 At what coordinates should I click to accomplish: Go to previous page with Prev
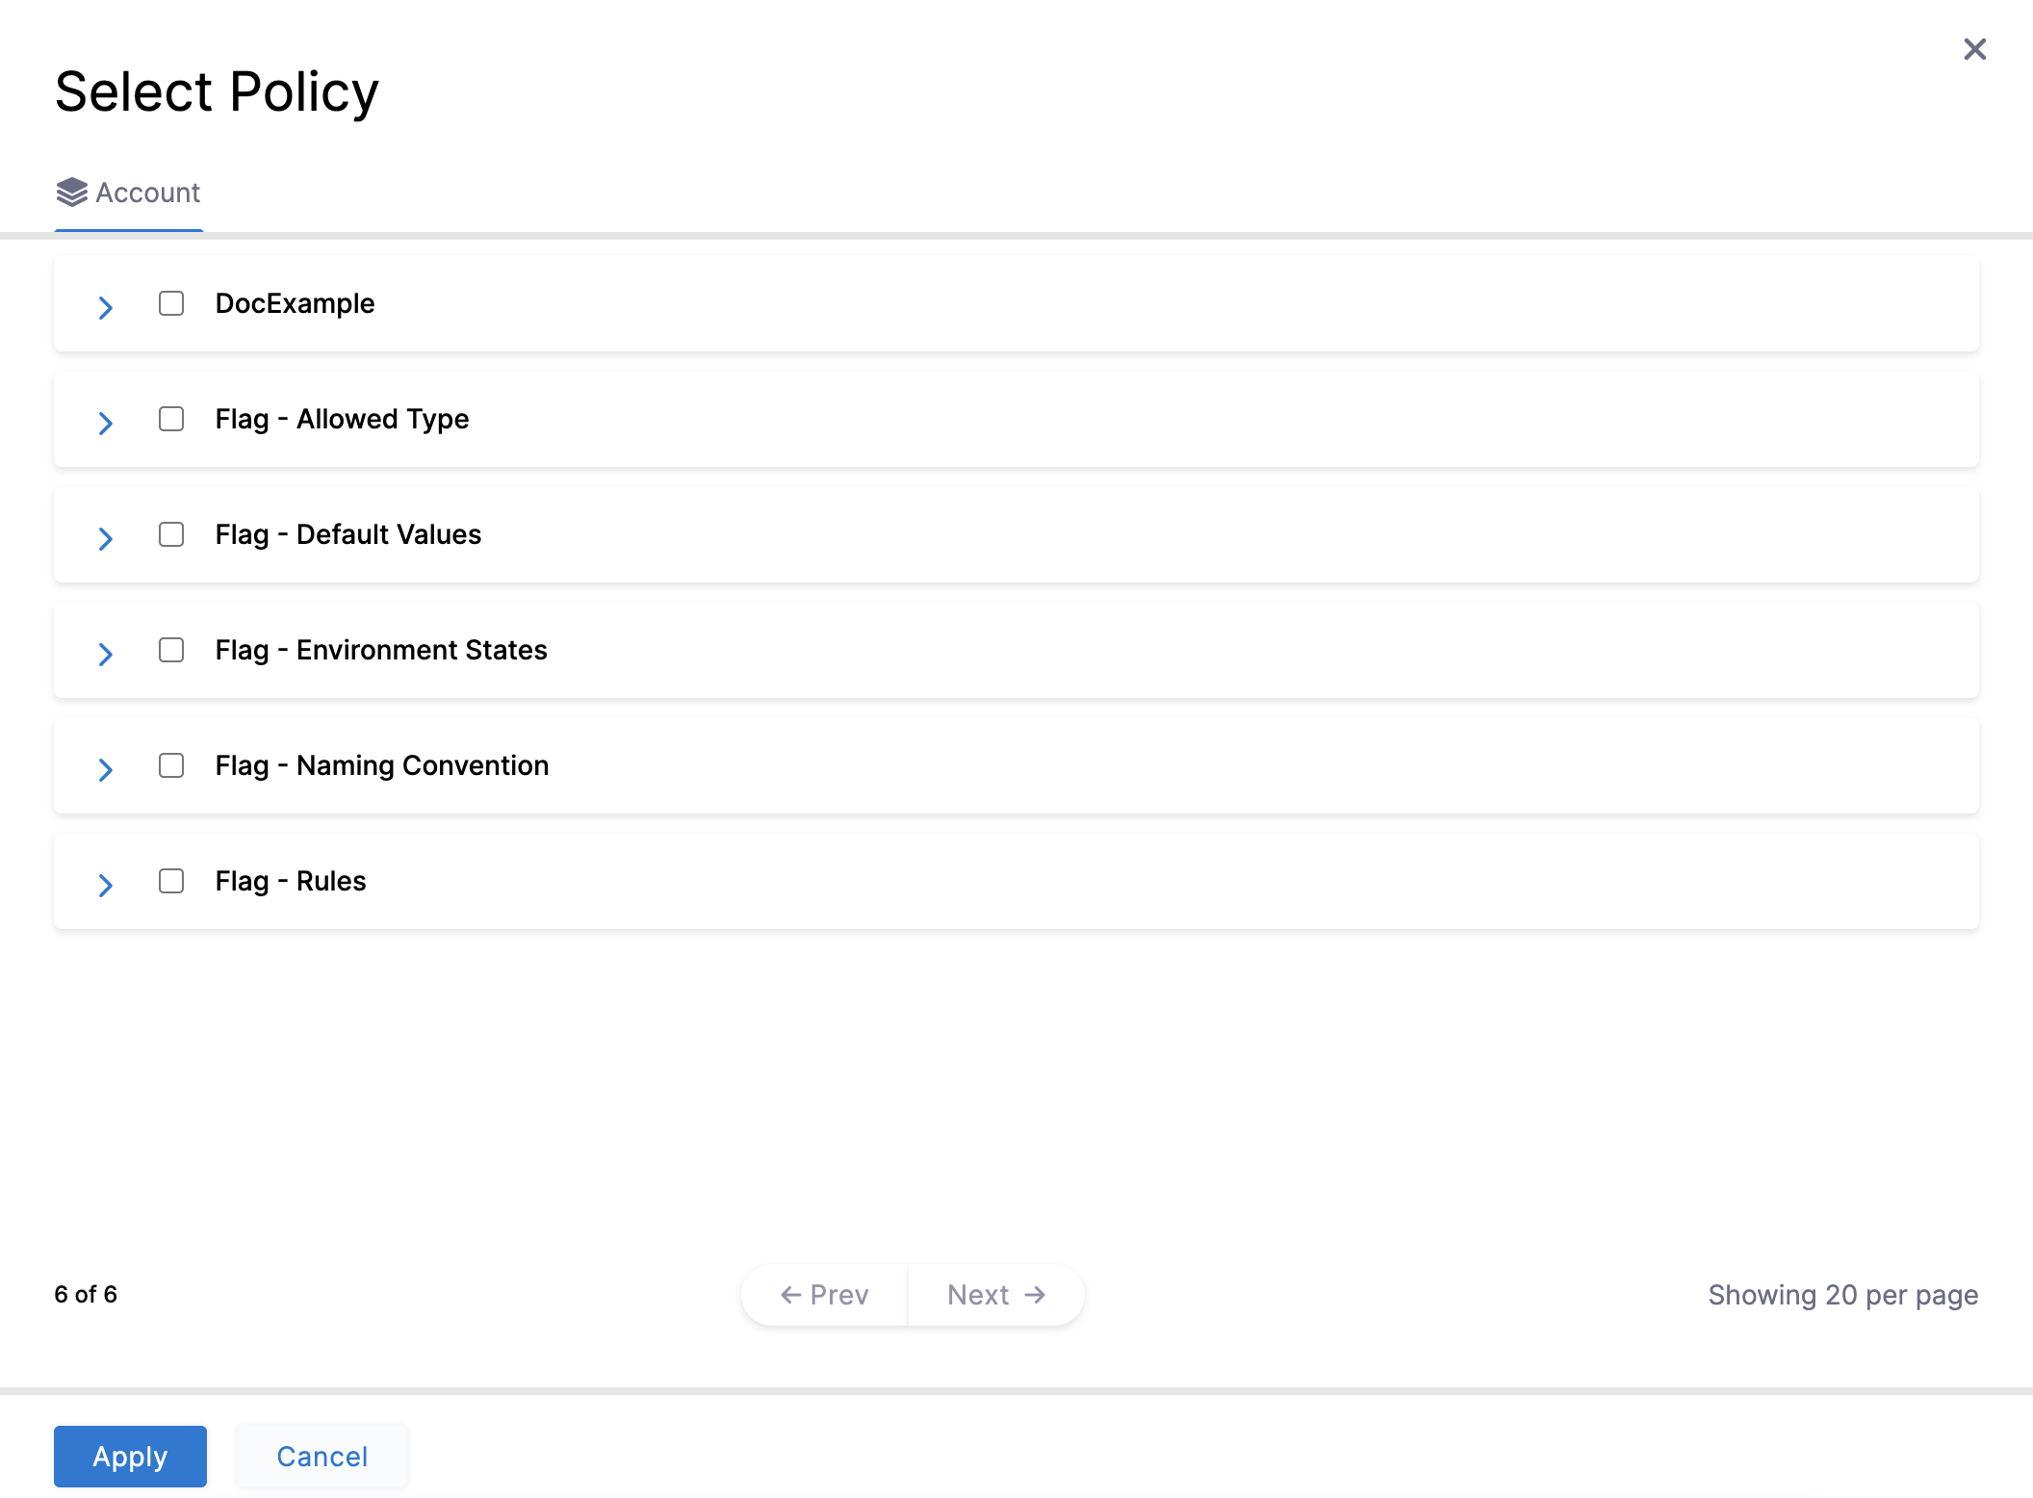[825, 1295]
